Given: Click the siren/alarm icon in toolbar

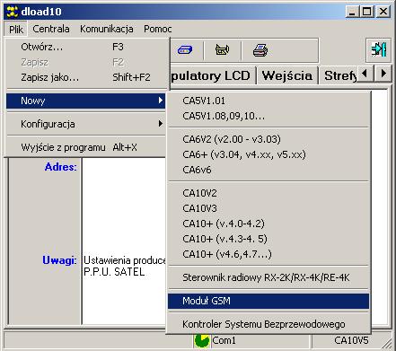Looking at the screenshot, I should 222,50.
